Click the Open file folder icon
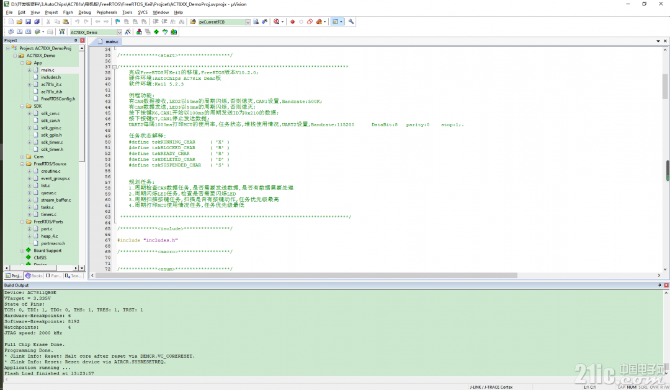The width and height of the screenshot is (670, 390). [19, 22]
